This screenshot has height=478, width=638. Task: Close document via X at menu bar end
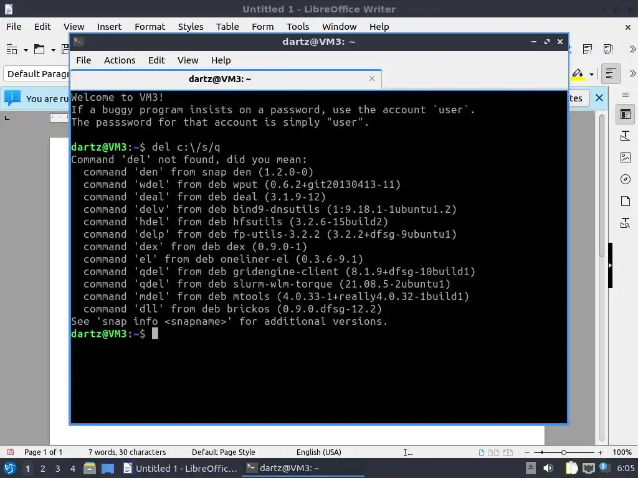coord(628,27)
